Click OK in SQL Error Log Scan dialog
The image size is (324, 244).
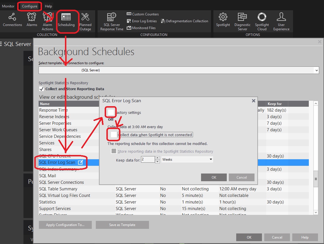(214, 178)
